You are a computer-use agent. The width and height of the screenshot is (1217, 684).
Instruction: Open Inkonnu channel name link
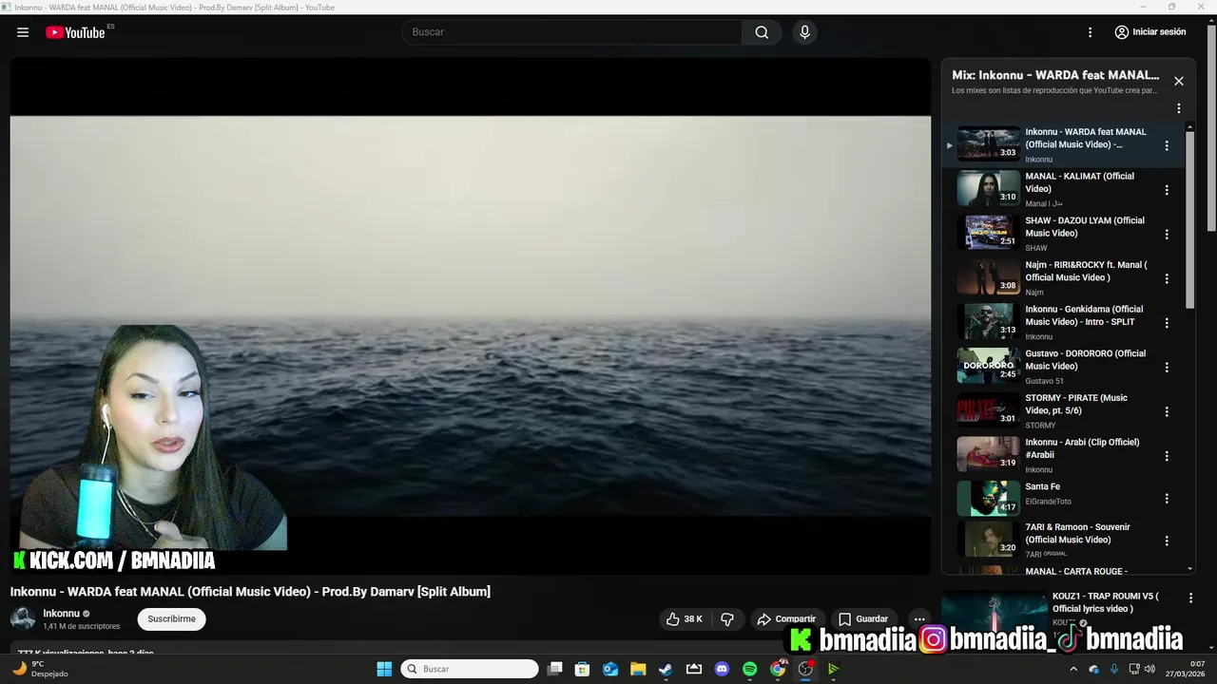(61, 614)
